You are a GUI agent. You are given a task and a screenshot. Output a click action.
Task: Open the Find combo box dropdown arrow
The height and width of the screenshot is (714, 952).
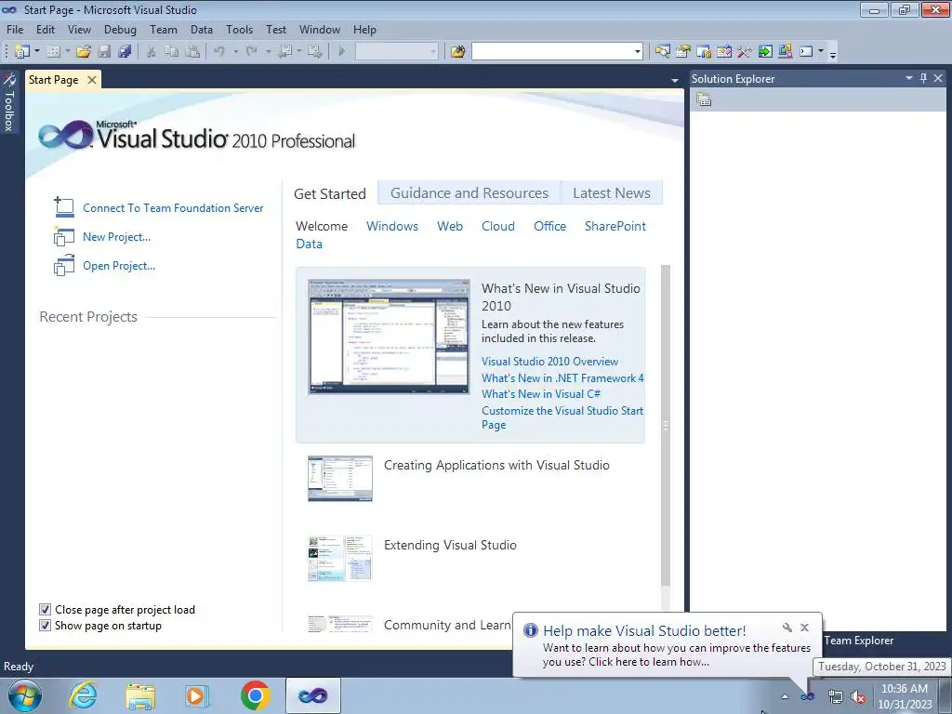[637, 52]
